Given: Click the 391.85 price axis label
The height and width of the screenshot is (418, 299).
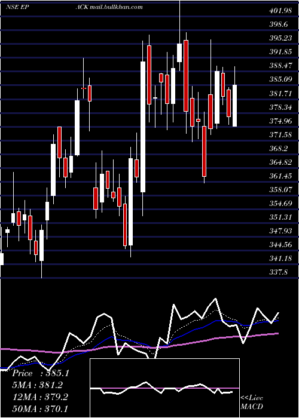Looking at the screenshot, I should click(x=279, y=52).
